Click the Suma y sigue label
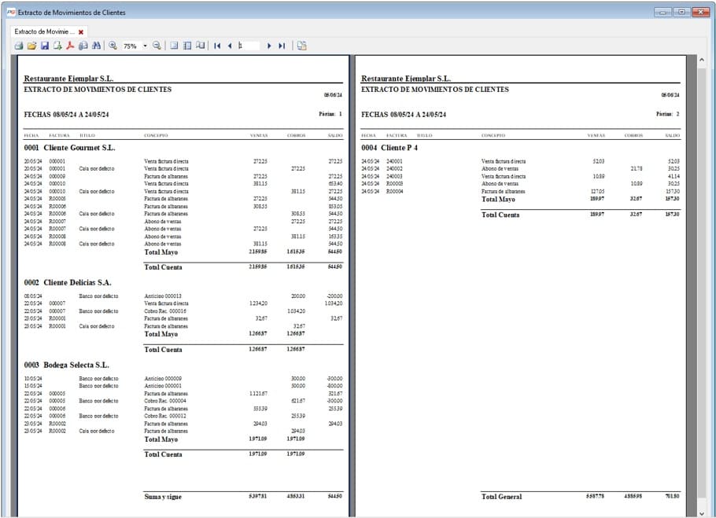The width and height of the screenshot is (716, 518). (163, 497)
